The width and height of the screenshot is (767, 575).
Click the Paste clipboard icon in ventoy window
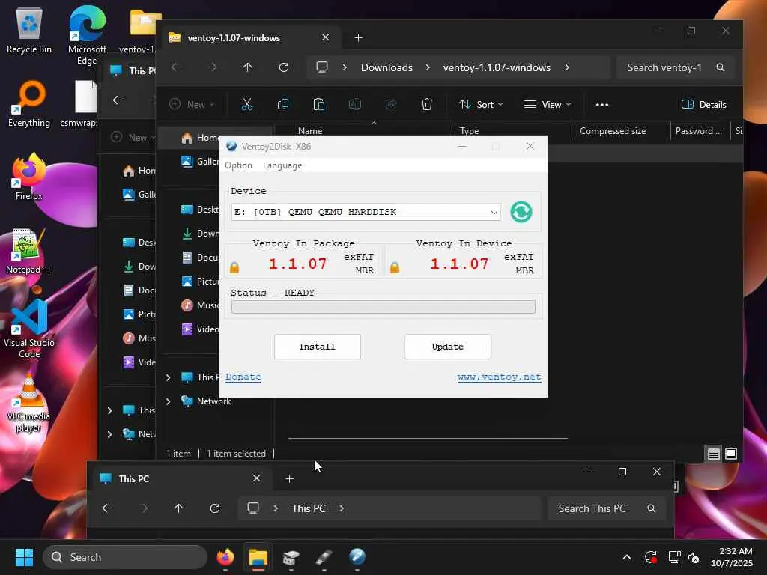319,104
